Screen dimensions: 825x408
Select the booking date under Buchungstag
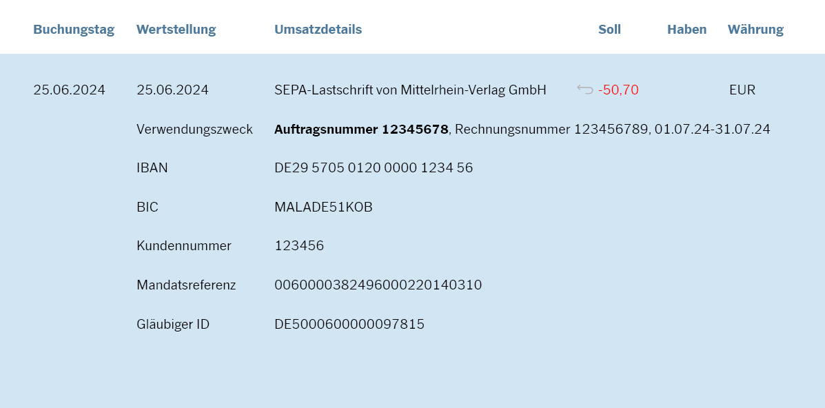coord(69,90)
